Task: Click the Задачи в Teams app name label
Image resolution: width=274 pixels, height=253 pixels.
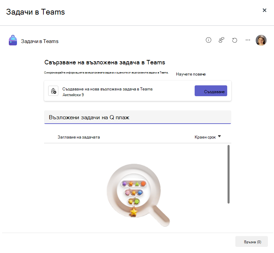Action: (40, 41)
